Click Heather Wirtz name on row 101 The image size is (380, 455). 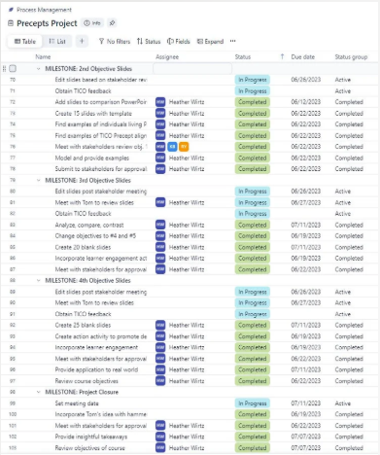[x=187, y=426]
